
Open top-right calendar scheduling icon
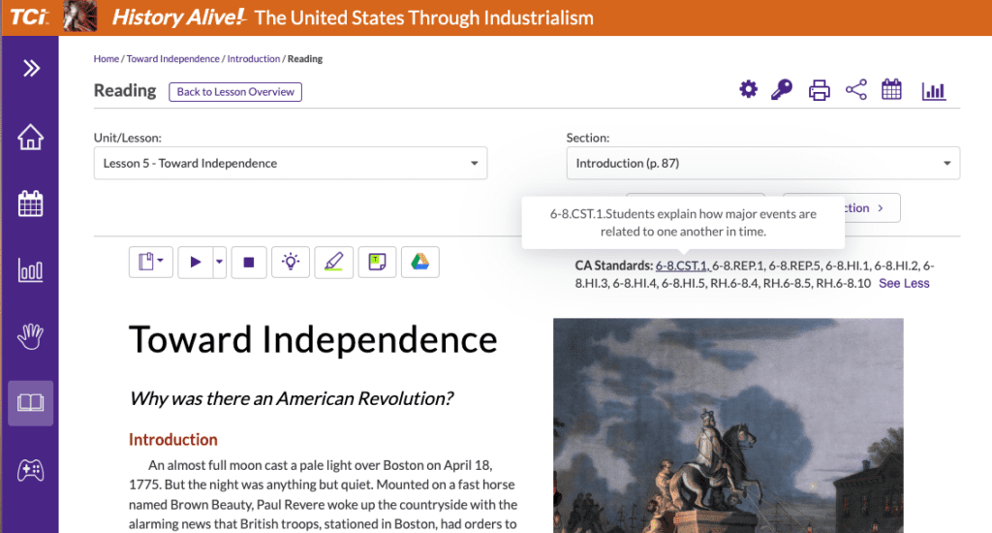pos(891,89)
